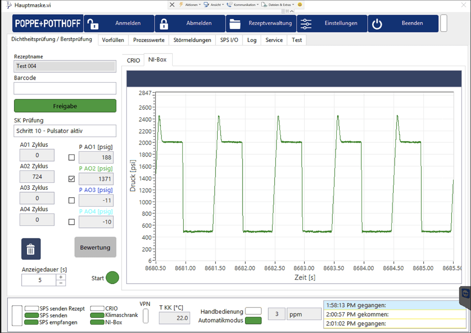The width and height of the screenshot is (471, 333).
Task: Click the trash can icon to clear
Action: (31, 249)
